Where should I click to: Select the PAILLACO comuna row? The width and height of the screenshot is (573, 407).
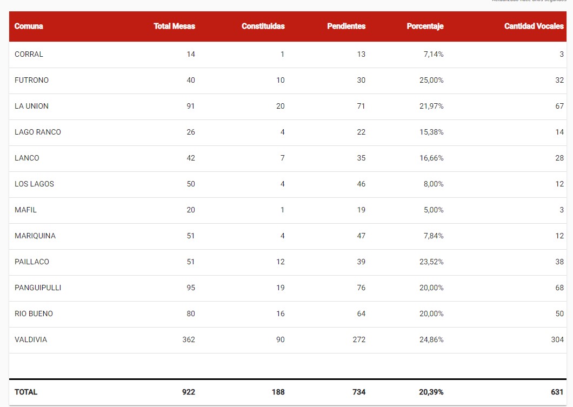pyautogui.click(x=288, y=262)
